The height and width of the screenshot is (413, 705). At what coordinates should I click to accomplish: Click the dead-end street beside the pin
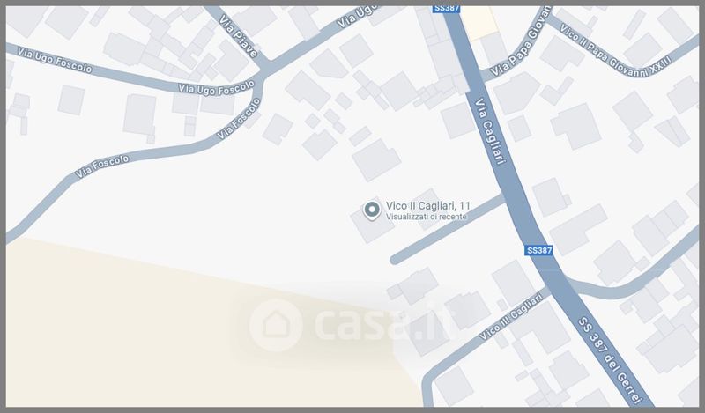point(449,228)
